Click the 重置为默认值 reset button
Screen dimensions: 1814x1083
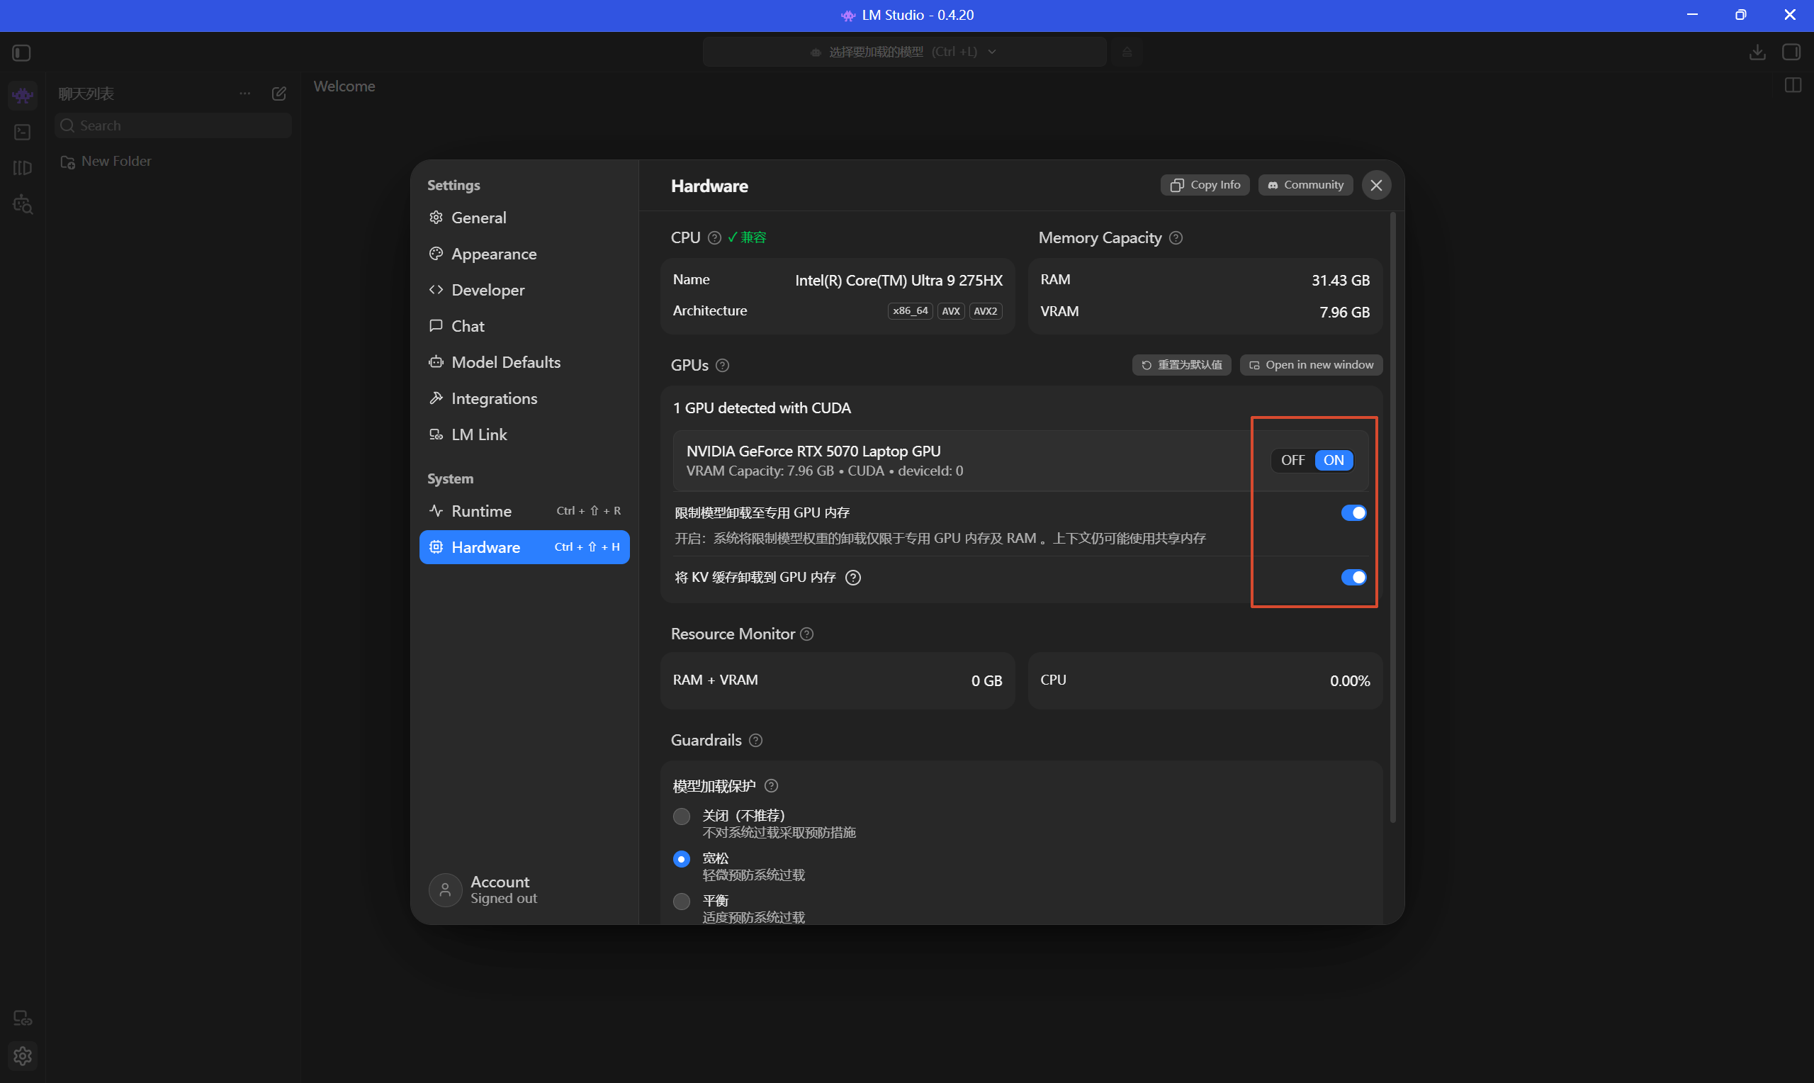coord(1181,365)
